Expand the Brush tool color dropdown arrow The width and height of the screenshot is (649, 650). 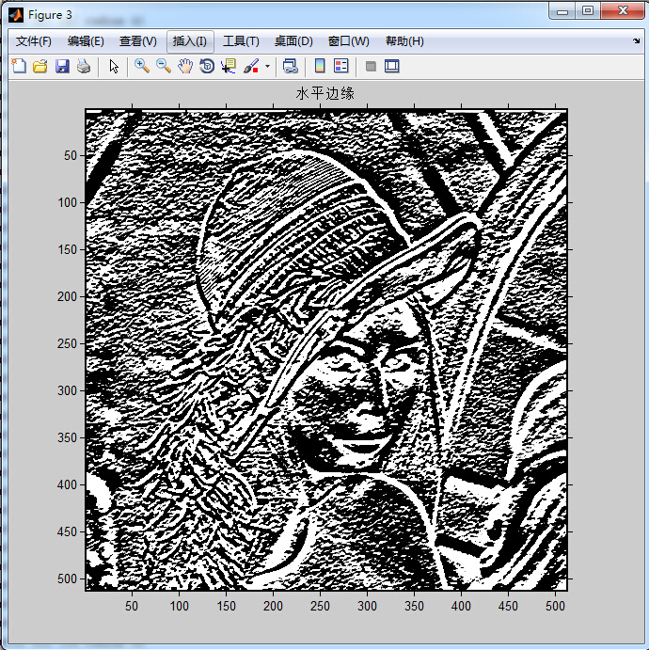[267, 66]
